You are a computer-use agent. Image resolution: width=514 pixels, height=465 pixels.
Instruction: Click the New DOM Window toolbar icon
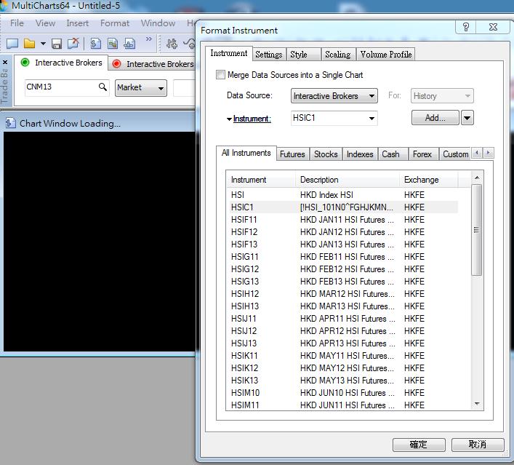click(x=129, y=44)
